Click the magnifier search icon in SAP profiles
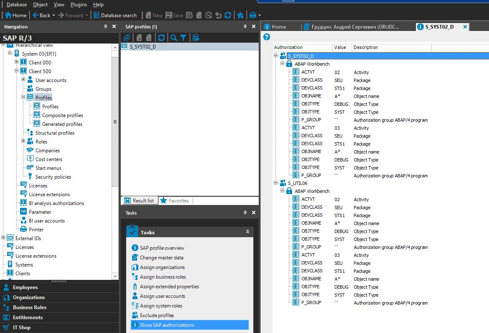 coord(173,38)
